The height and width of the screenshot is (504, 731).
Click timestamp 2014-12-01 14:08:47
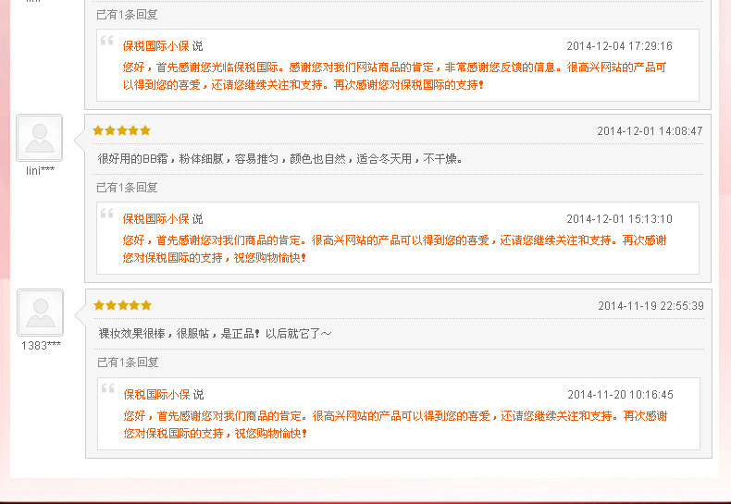[x=650, y=131]
